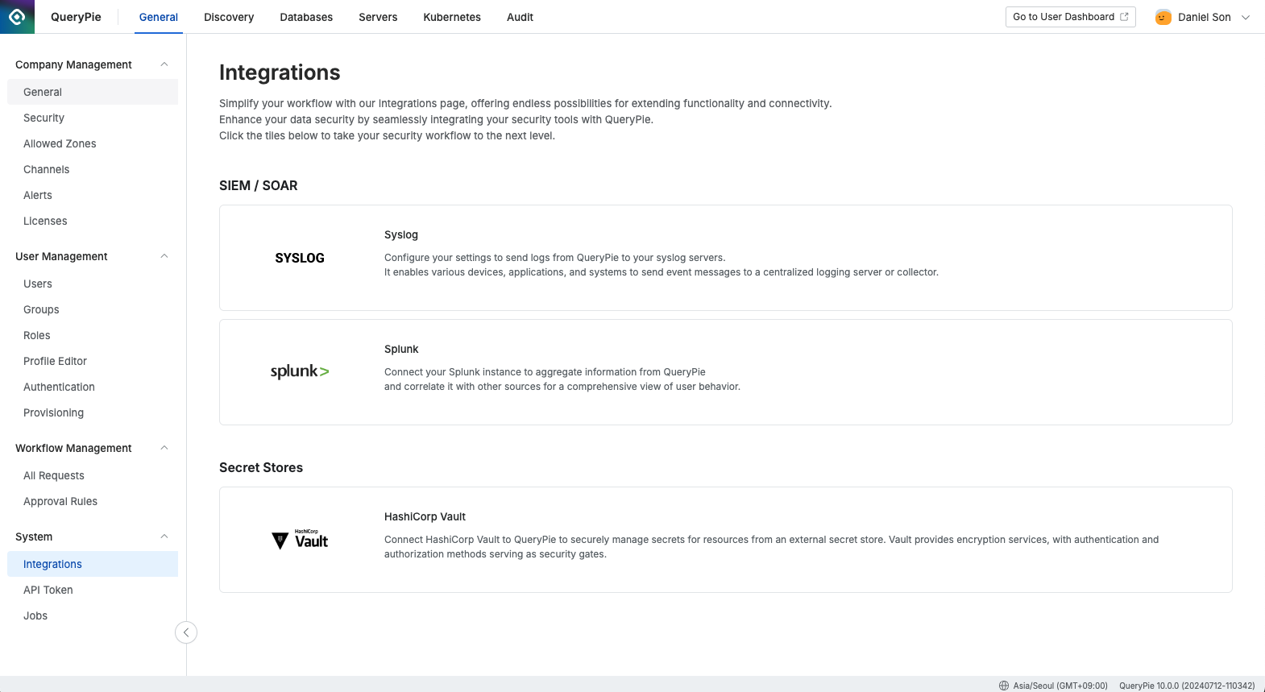Collapse the Company Management section

[x=164, y=64]
